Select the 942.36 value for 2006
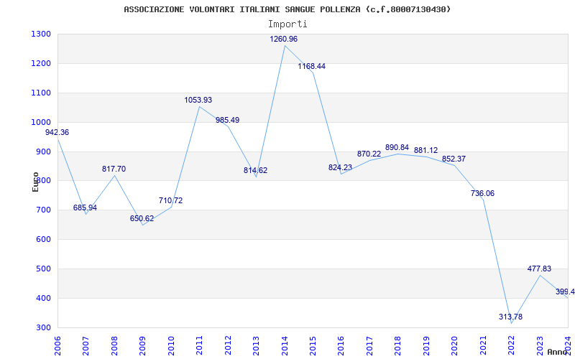Screen dimensions: 575x359 [x=57, y=132]
